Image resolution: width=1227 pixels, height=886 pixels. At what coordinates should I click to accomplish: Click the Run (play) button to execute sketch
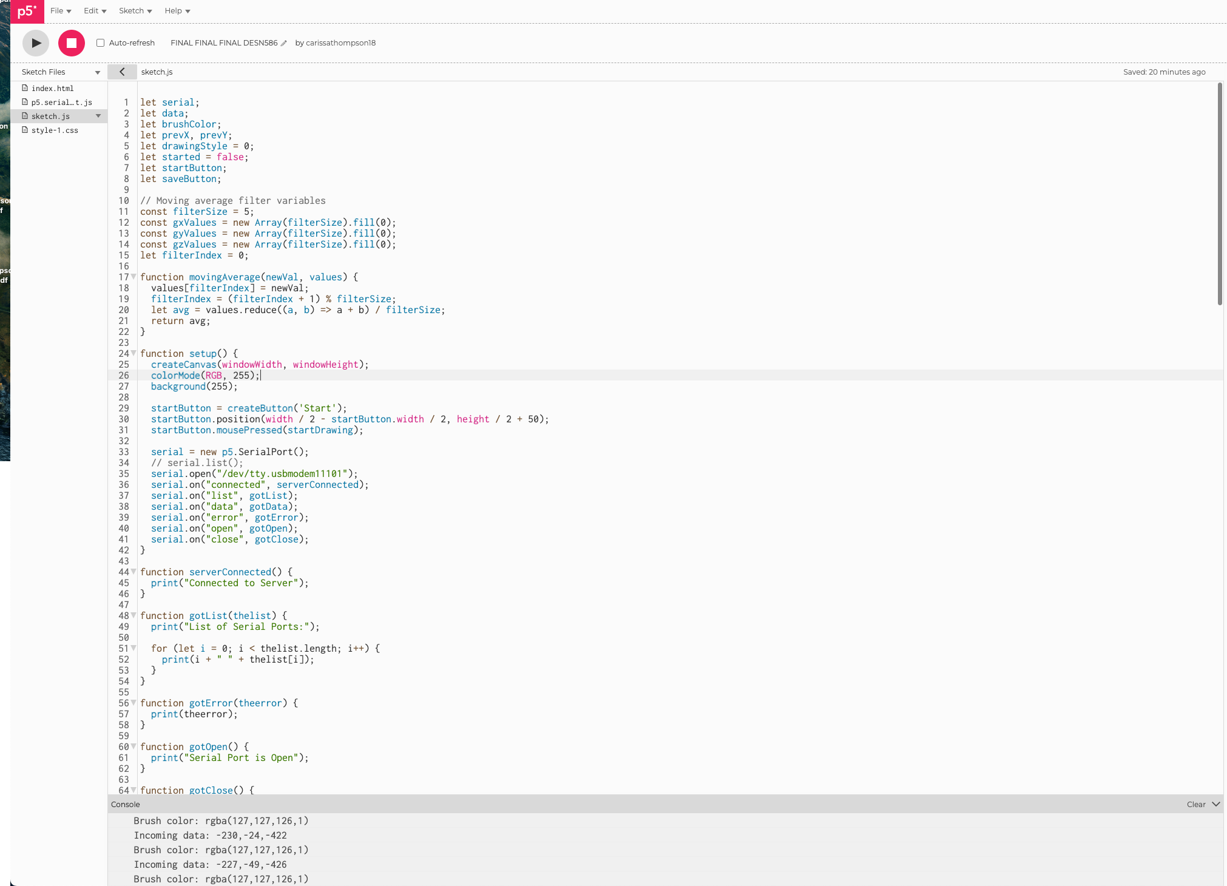click(x=35, y=43)
